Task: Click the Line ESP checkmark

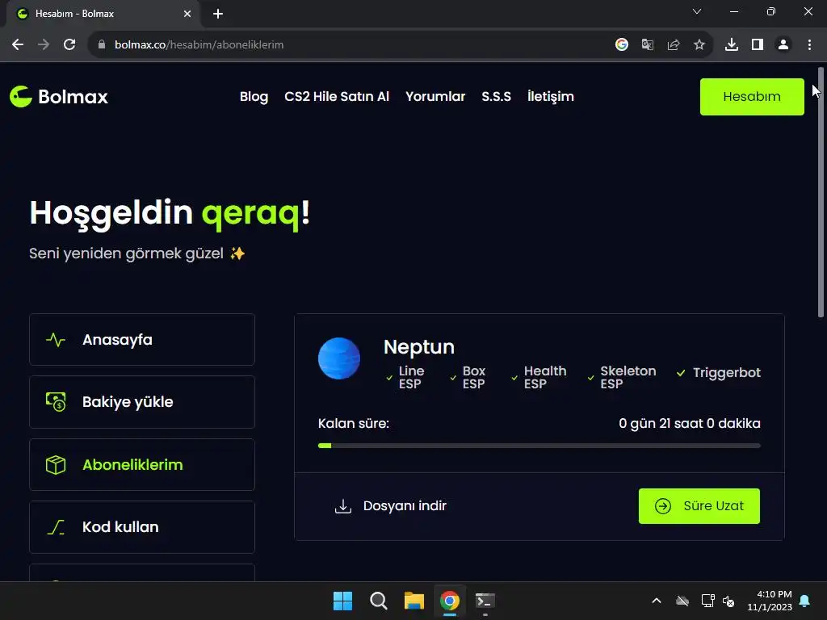Action: click(389, 378)
